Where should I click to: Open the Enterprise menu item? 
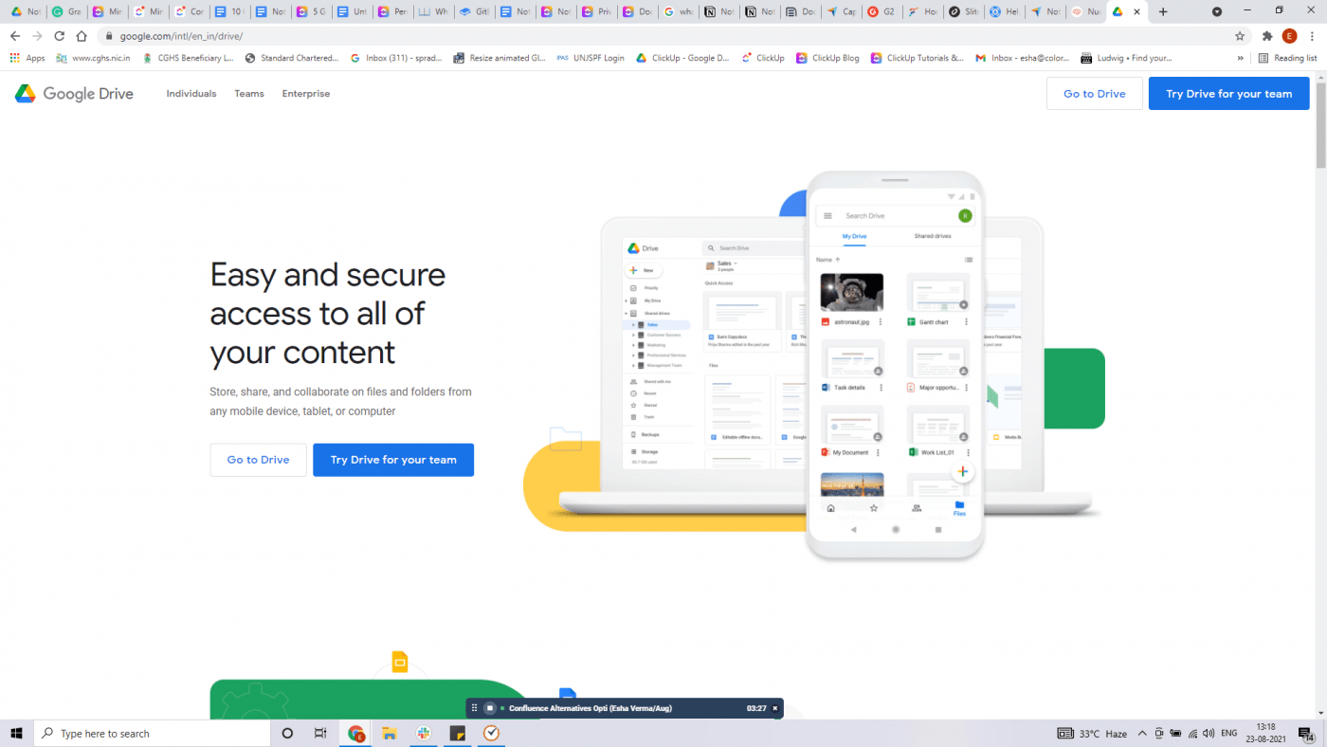pyautogui.click(x=306, y=94)
